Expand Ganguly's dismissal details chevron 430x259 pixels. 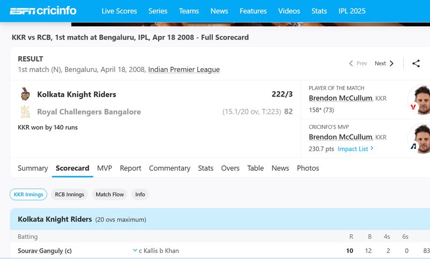click(135, 250)
